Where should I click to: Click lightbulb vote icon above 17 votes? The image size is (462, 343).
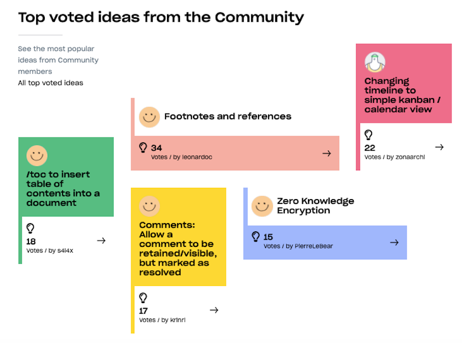click(x=143, y=298)
